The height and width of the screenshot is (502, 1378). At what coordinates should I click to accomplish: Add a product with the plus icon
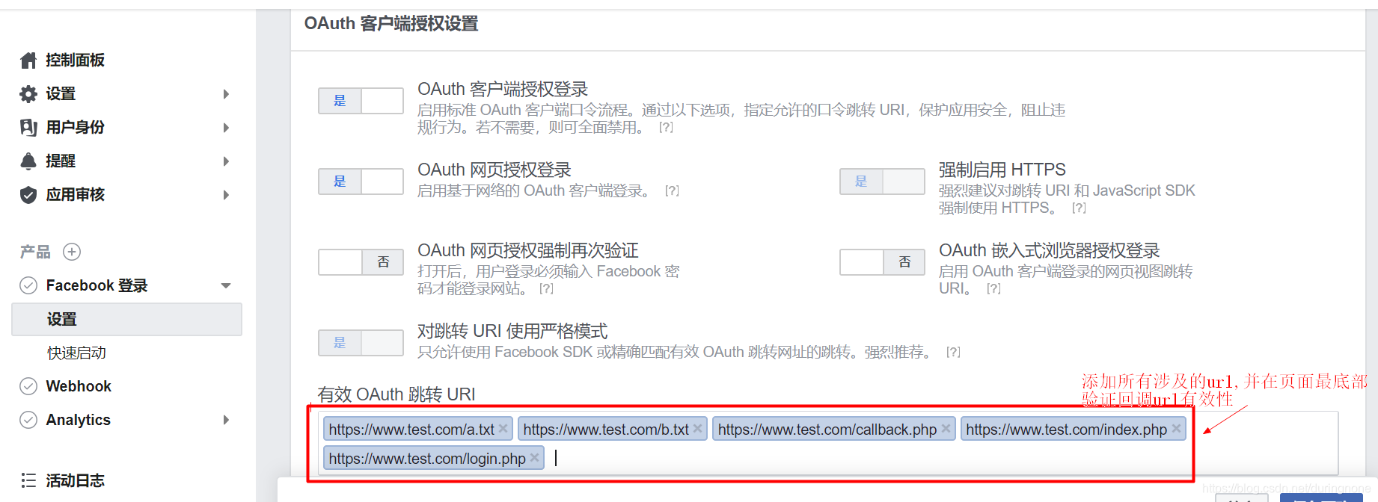click(x=72, y=252)
